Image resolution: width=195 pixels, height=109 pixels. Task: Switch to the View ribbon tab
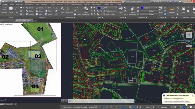click(x=37, y=5)
